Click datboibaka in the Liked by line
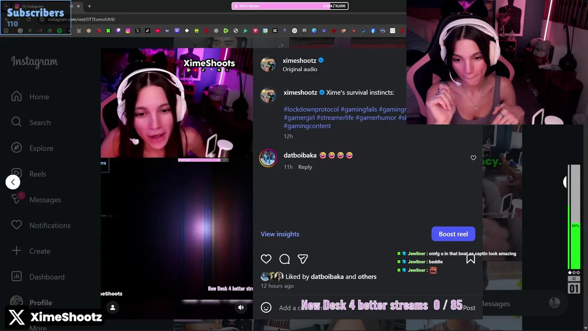The image size is (588, 331). click(x=327, y=277)
